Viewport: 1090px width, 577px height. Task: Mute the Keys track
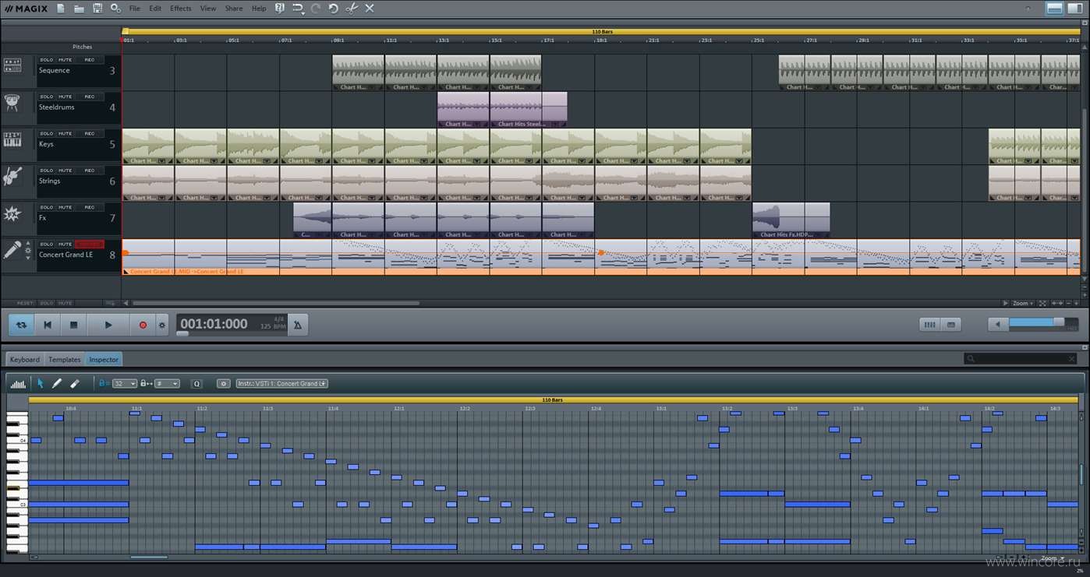65,134
